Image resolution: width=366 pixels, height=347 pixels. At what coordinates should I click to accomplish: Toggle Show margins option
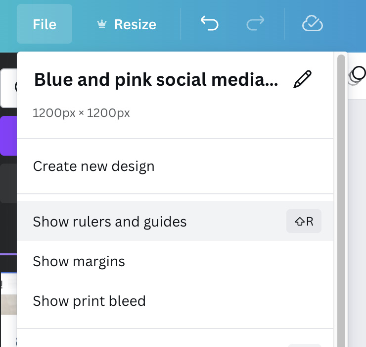[175, 261]
